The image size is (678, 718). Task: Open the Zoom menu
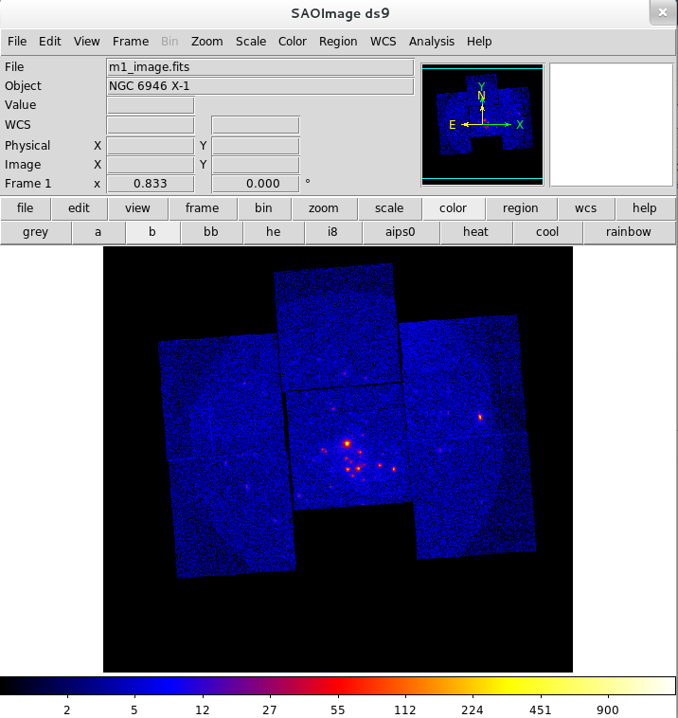coord(207,42)
